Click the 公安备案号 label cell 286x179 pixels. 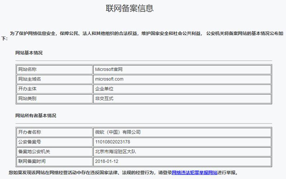pyautogui.click(x=54, y=142)
